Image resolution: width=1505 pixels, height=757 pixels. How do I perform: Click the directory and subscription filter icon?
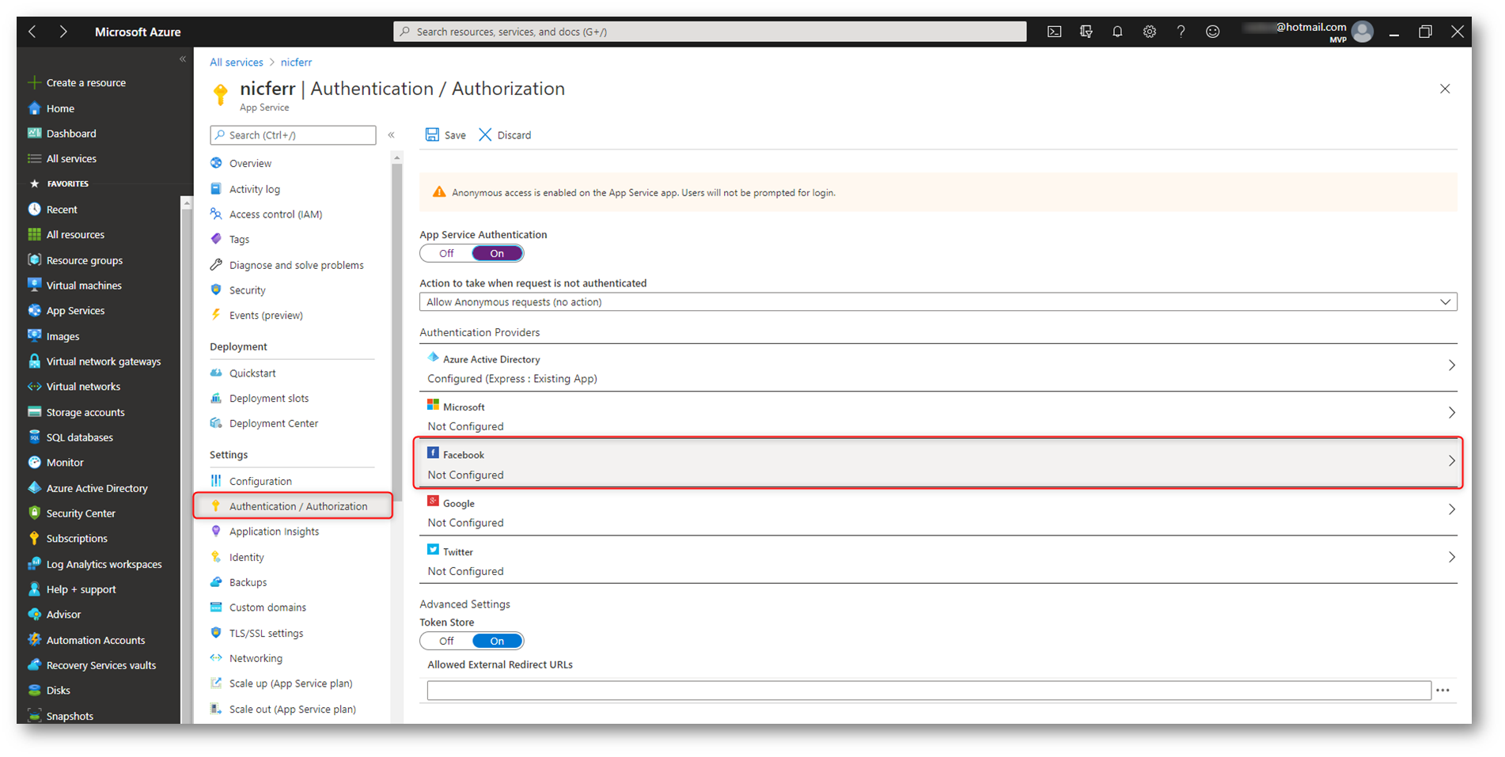1086,32
